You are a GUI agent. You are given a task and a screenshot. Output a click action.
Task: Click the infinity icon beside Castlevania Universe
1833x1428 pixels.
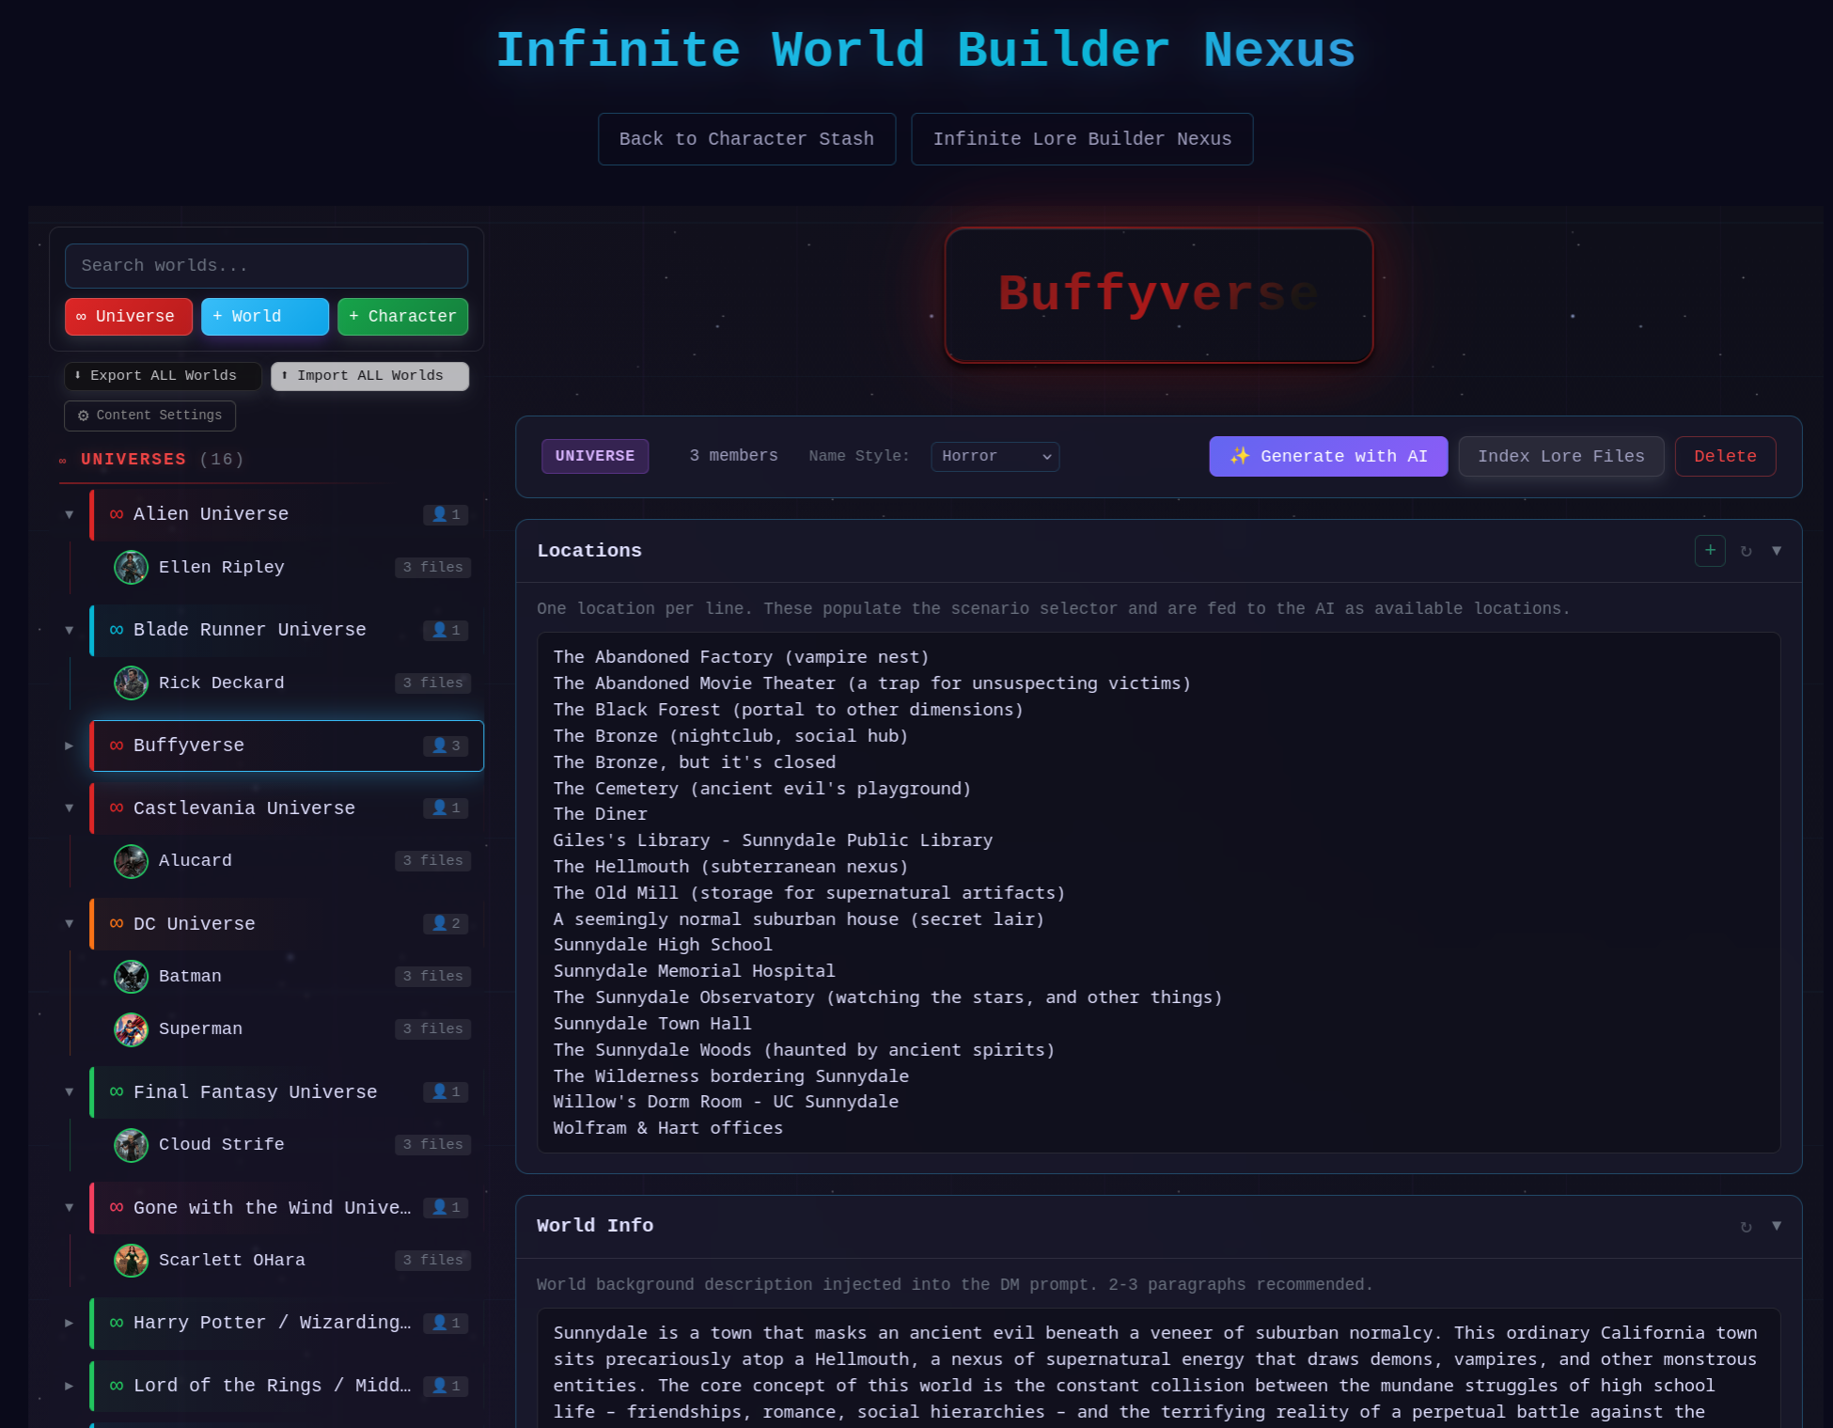[x=117, y=808]
